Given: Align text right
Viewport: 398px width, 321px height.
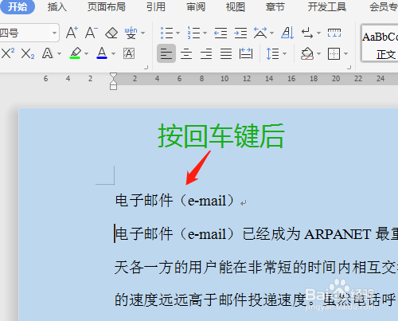Looking at the screenshot, I should pyautogui.click(x=206, y=54).
